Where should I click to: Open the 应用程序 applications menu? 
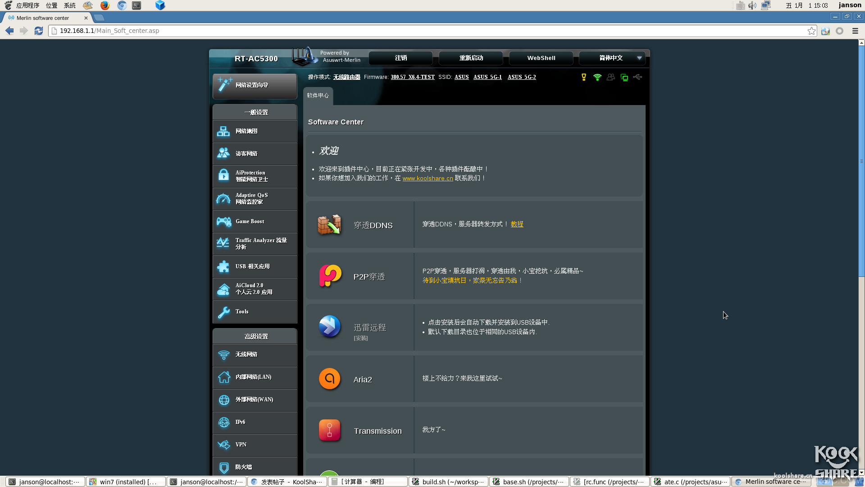coord(27,5)
